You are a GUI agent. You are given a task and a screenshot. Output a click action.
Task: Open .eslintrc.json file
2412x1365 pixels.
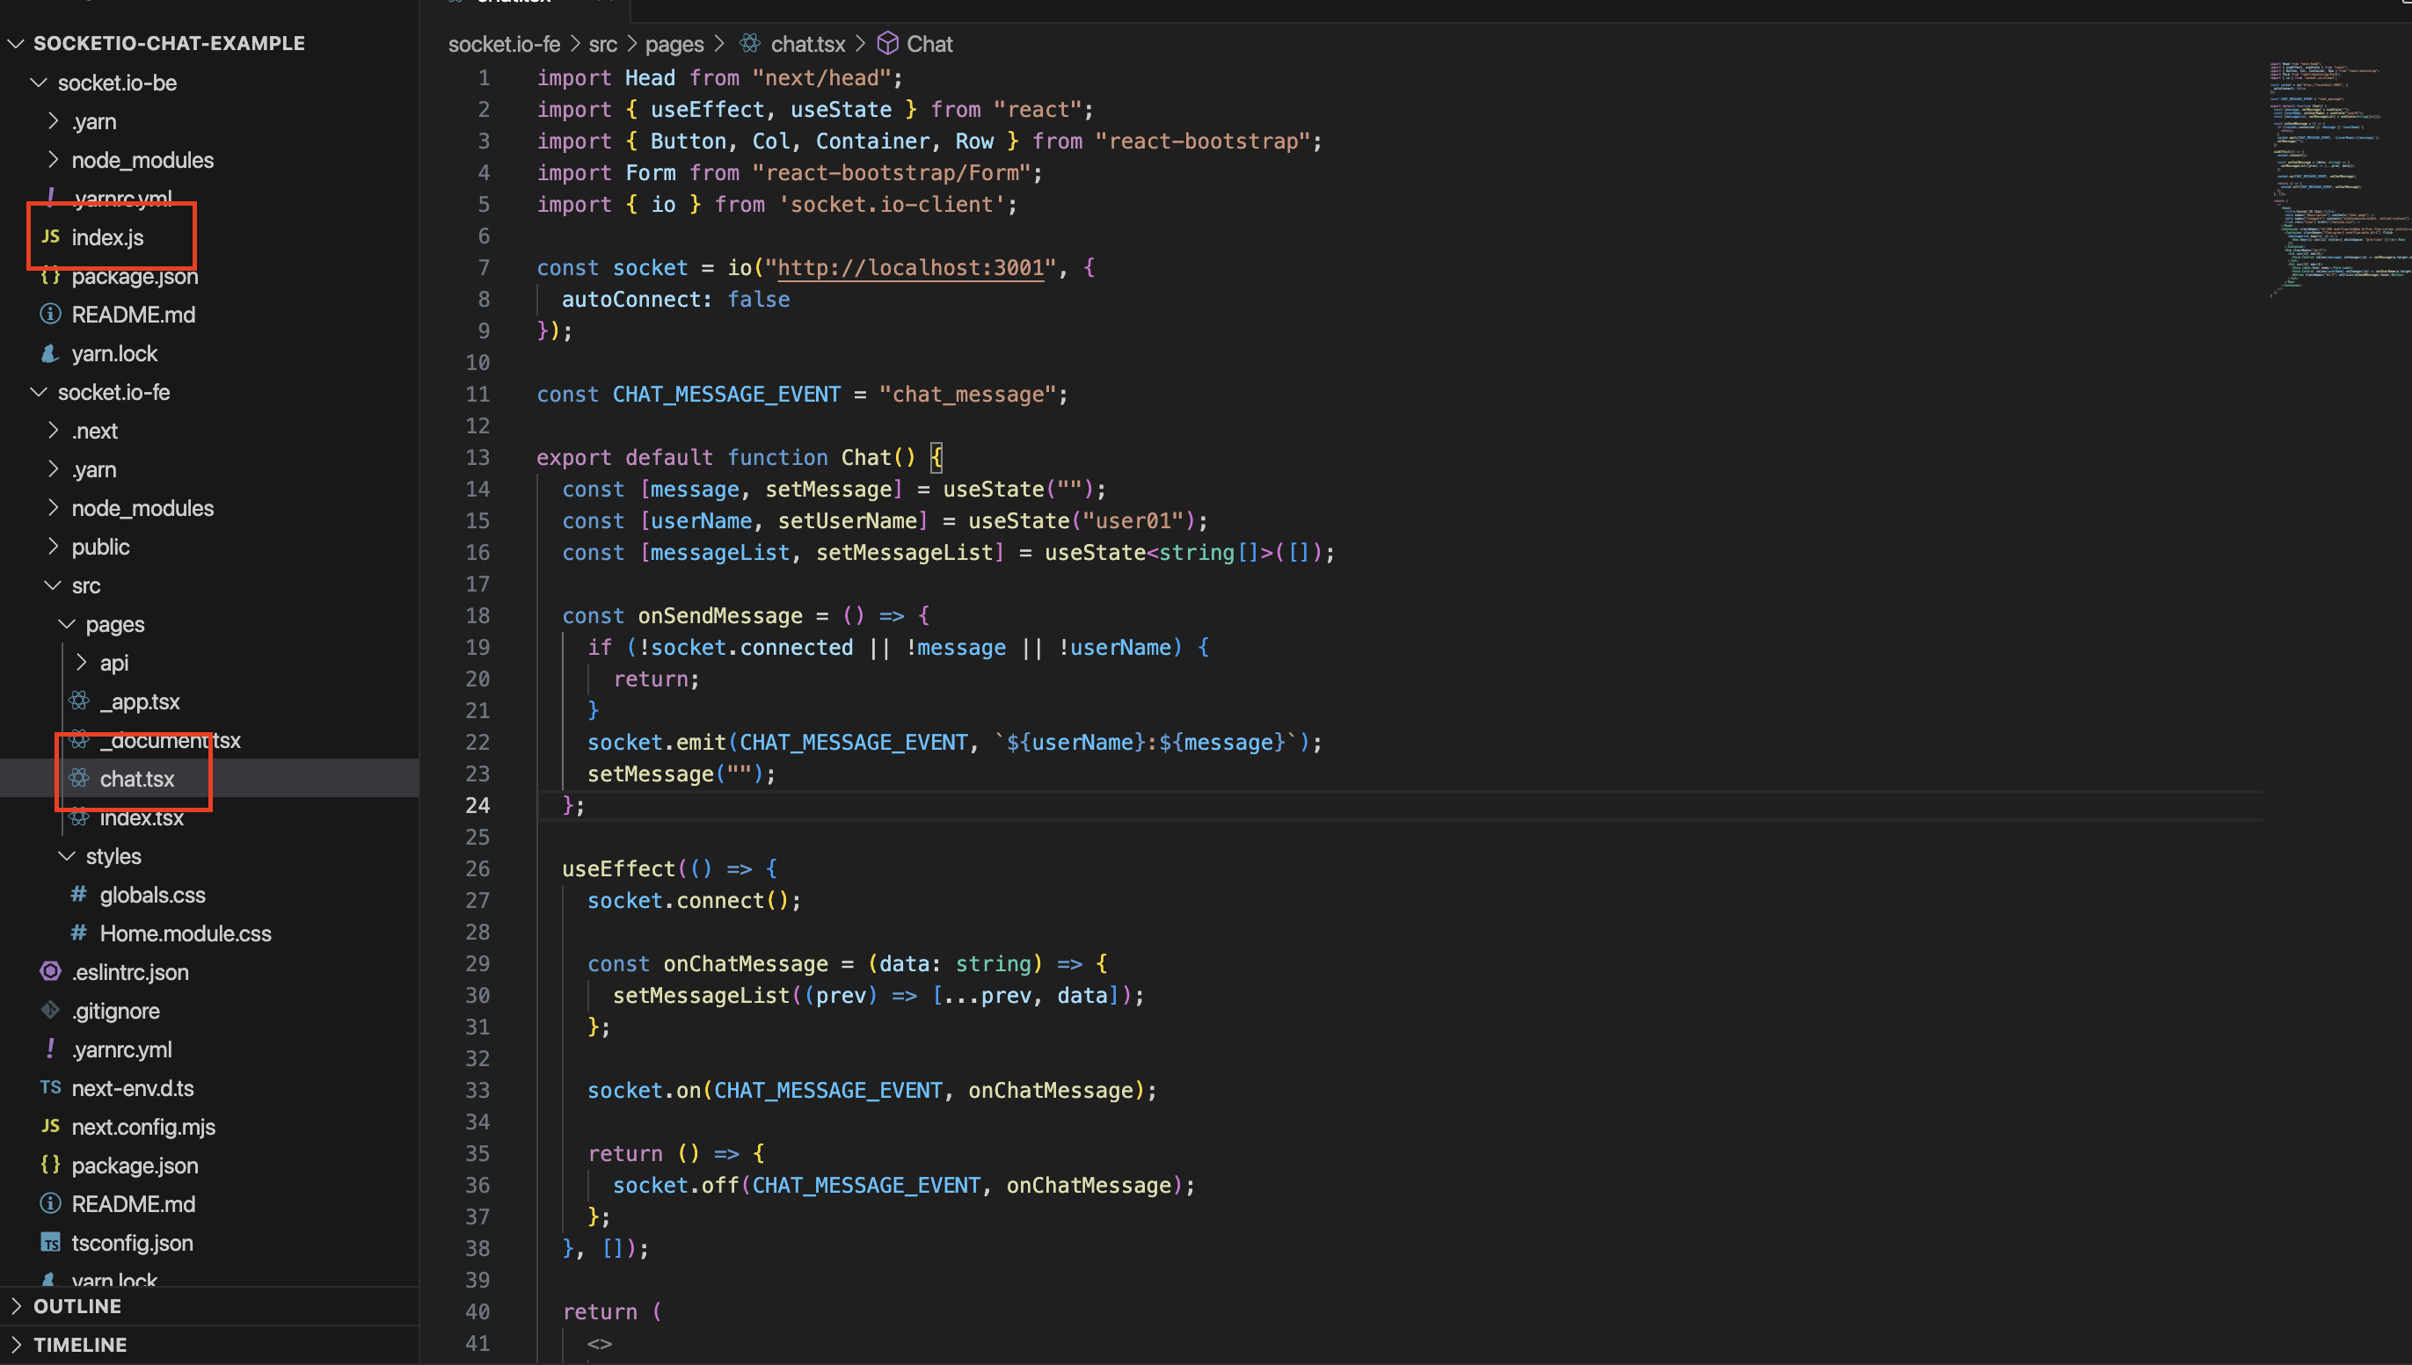tap(130, 972)
